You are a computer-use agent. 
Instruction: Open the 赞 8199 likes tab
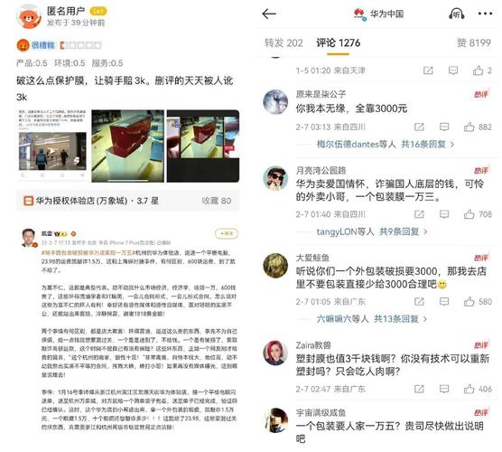(474, 43)
